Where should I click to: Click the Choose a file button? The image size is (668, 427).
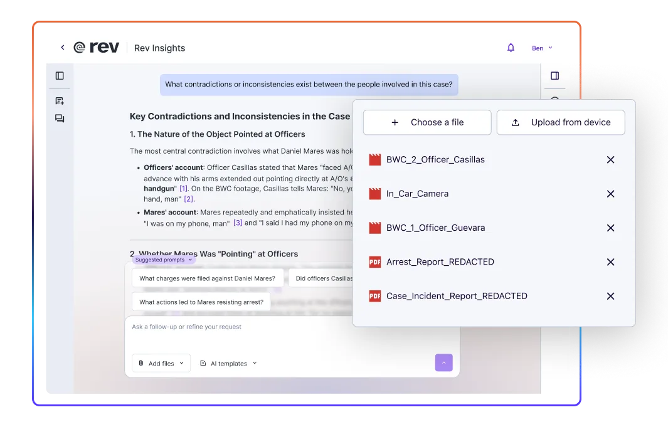(x=427, y=123)
